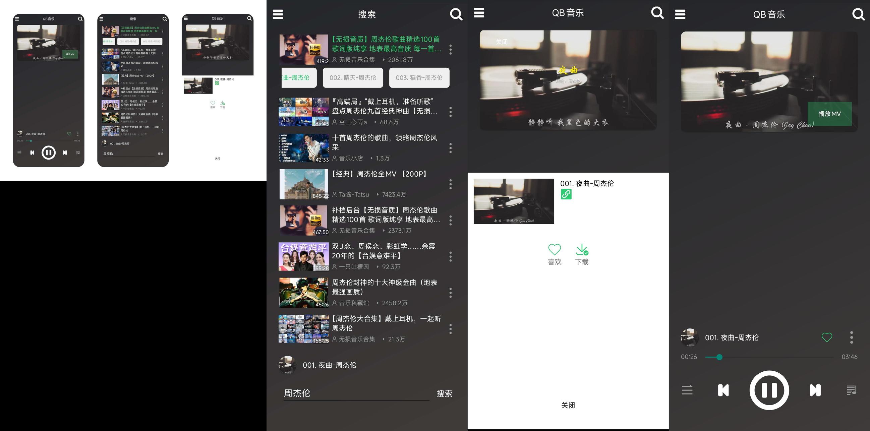
Task: Open the hamburger menu on the 搜索 screen
Action: pyautogui.click(x=278, y=14)
